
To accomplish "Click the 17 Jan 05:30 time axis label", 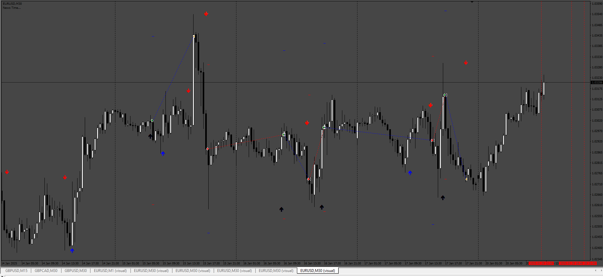I will coord(393,263).
